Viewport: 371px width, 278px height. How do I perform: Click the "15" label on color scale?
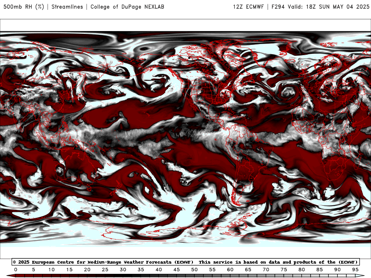69,270
